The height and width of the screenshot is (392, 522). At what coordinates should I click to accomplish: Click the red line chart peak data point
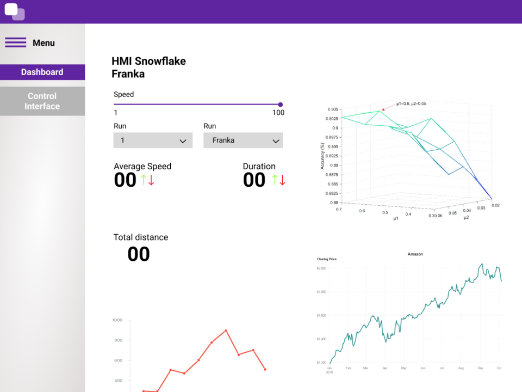click(x=226, y=330)
